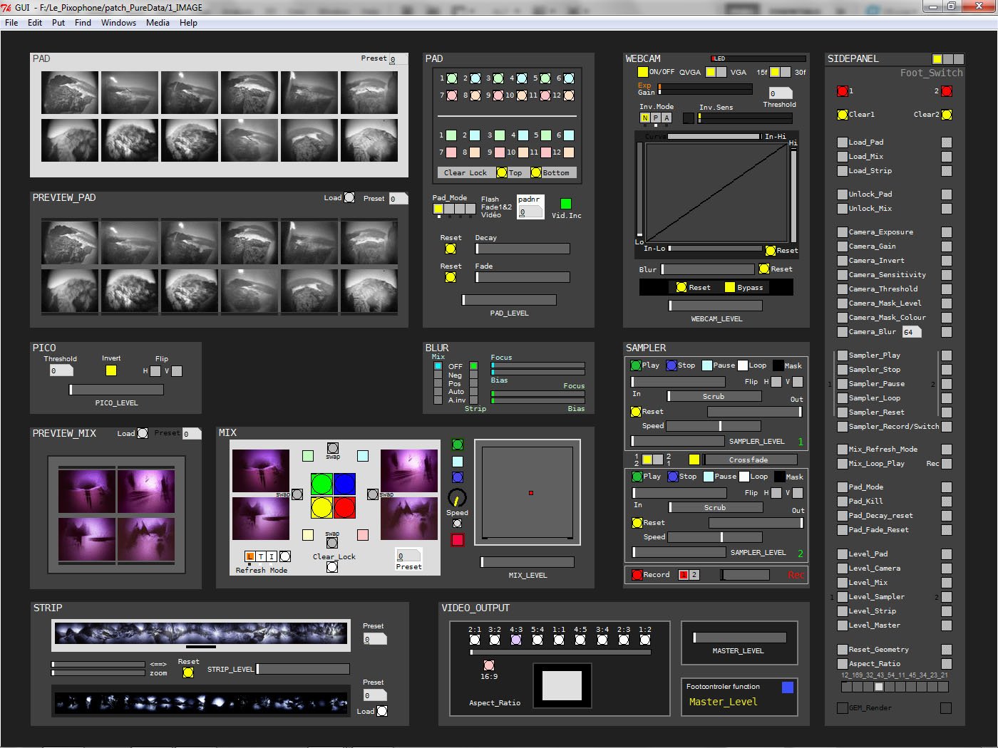Click the red circle in MIX

pyautogui.click(x=344, y=508)
